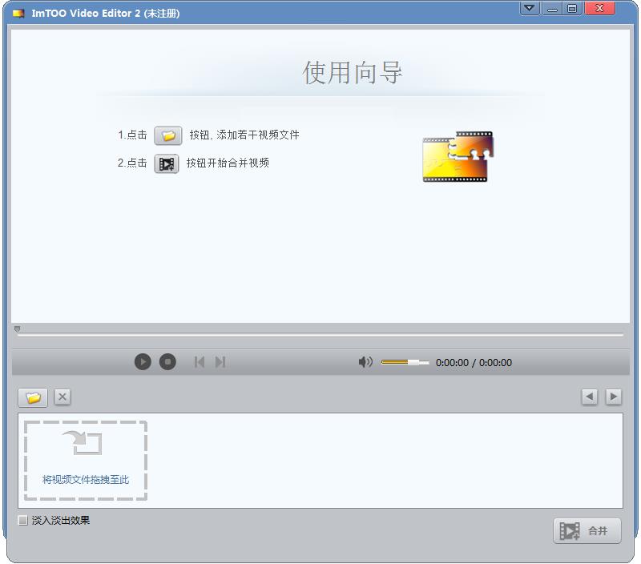The image size is (641, 564).
Task: Click the film puzzle logo image
Action: pyautogui.click(x=458, y=157)
